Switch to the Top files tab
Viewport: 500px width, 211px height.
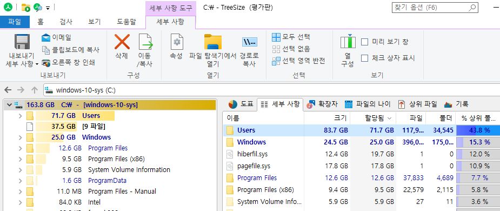pyautogui.click(x=417, y=104)
